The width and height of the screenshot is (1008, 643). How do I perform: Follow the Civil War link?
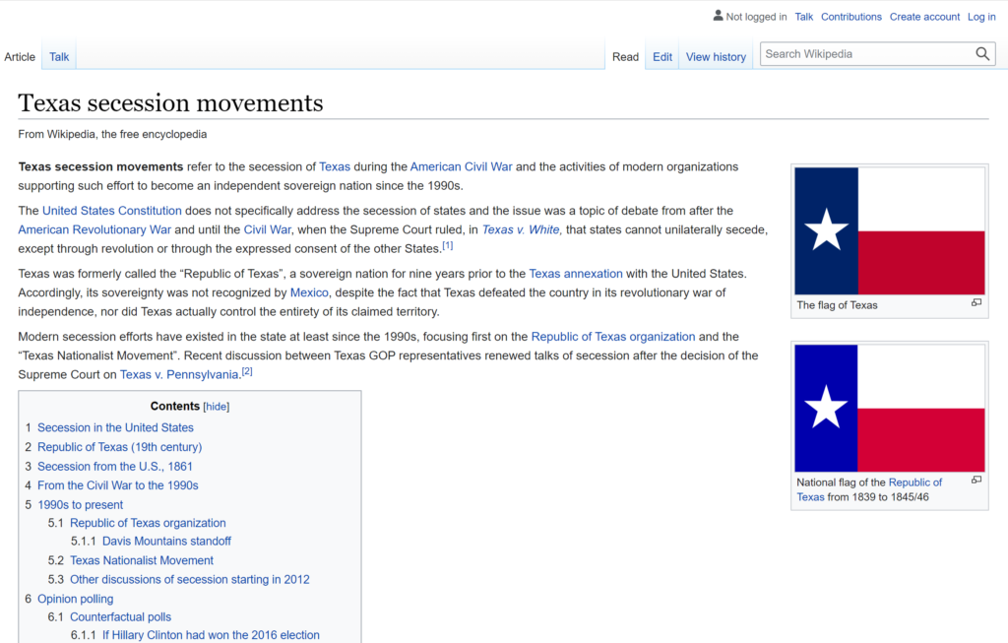click(x=268, y=229)
